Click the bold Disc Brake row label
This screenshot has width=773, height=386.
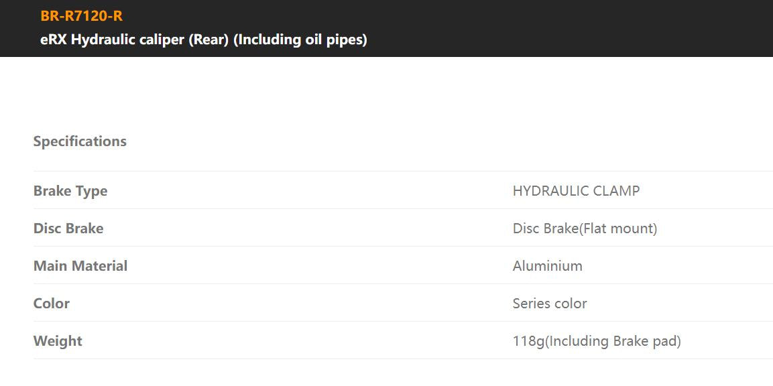(x=68, y=229)
